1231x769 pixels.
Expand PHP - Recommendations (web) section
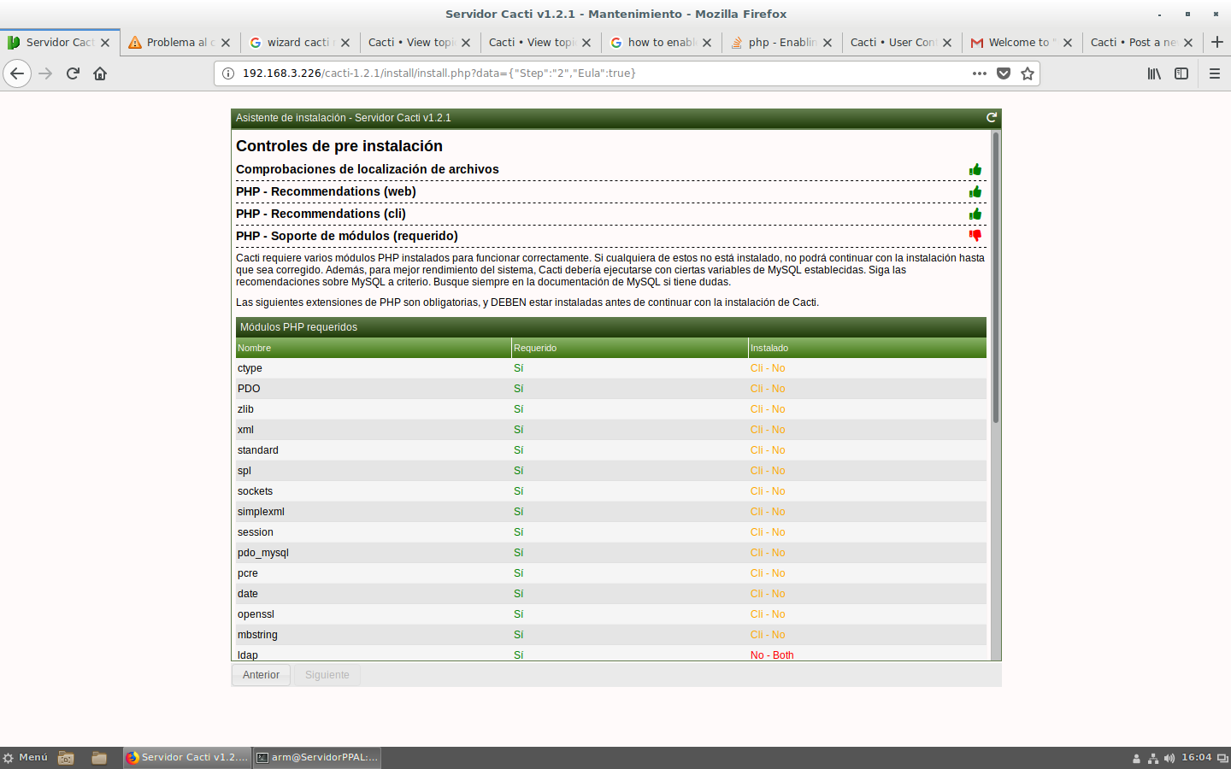(326, 191)
